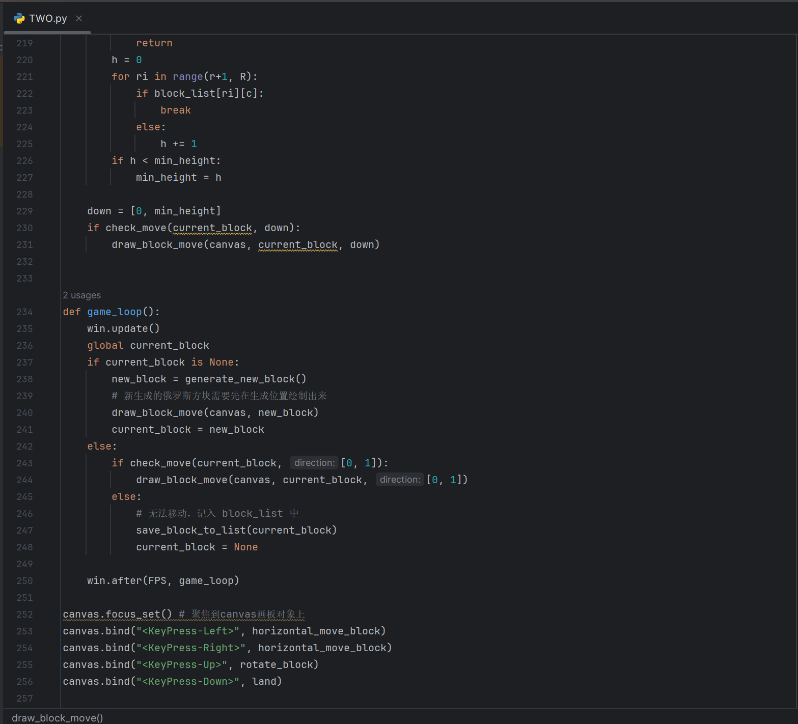The width and height of the screenshot is (798, 724).
Task: Click 'rotate_block' on line 255
Action: pyautogui.click(x=276, y=665)
